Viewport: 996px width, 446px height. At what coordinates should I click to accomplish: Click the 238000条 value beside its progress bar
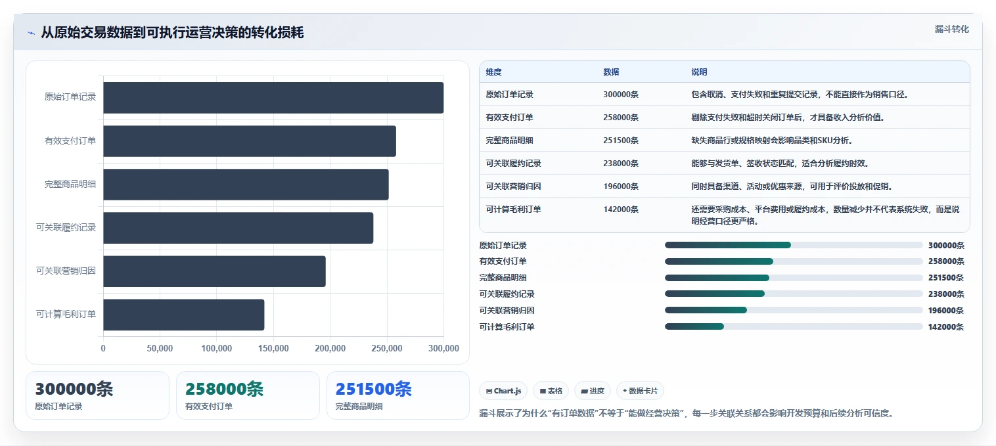(x=946, y=294)
